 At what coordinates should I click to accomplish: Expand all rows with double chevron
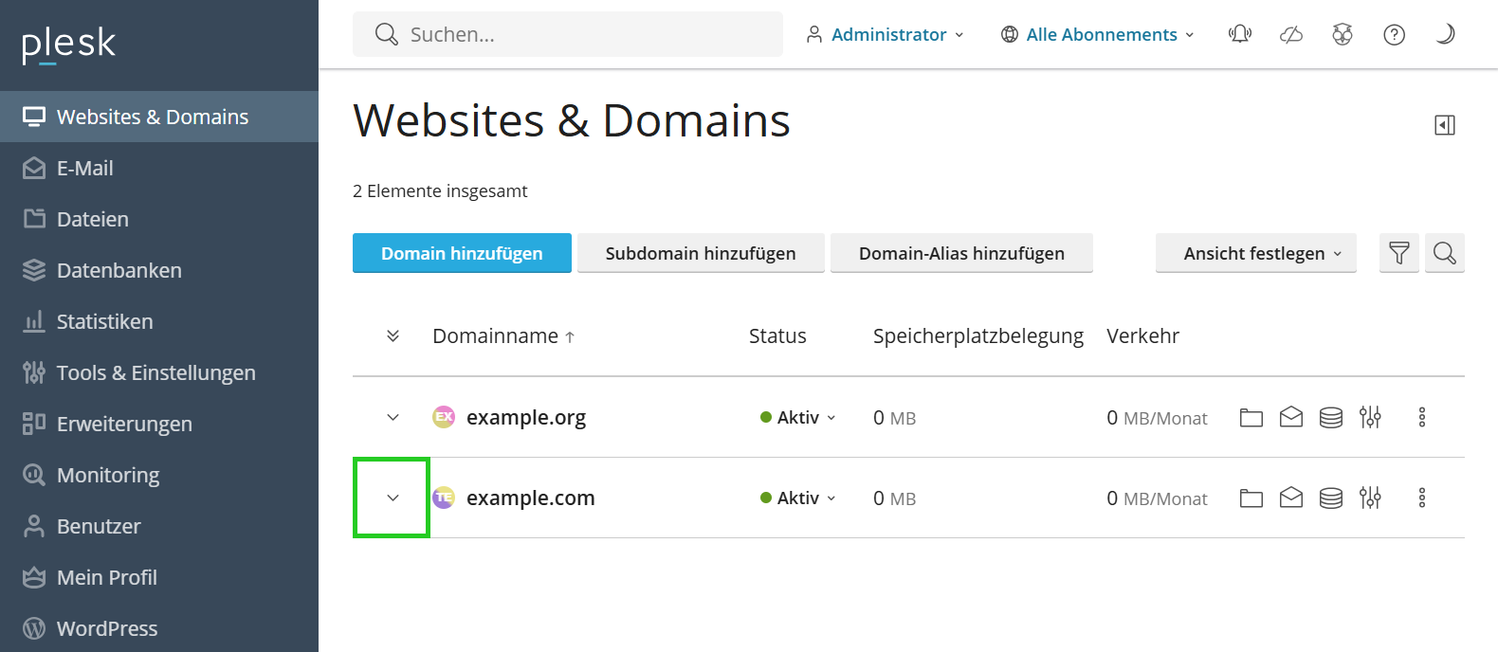pyautogui.click(x=393, y=336)
